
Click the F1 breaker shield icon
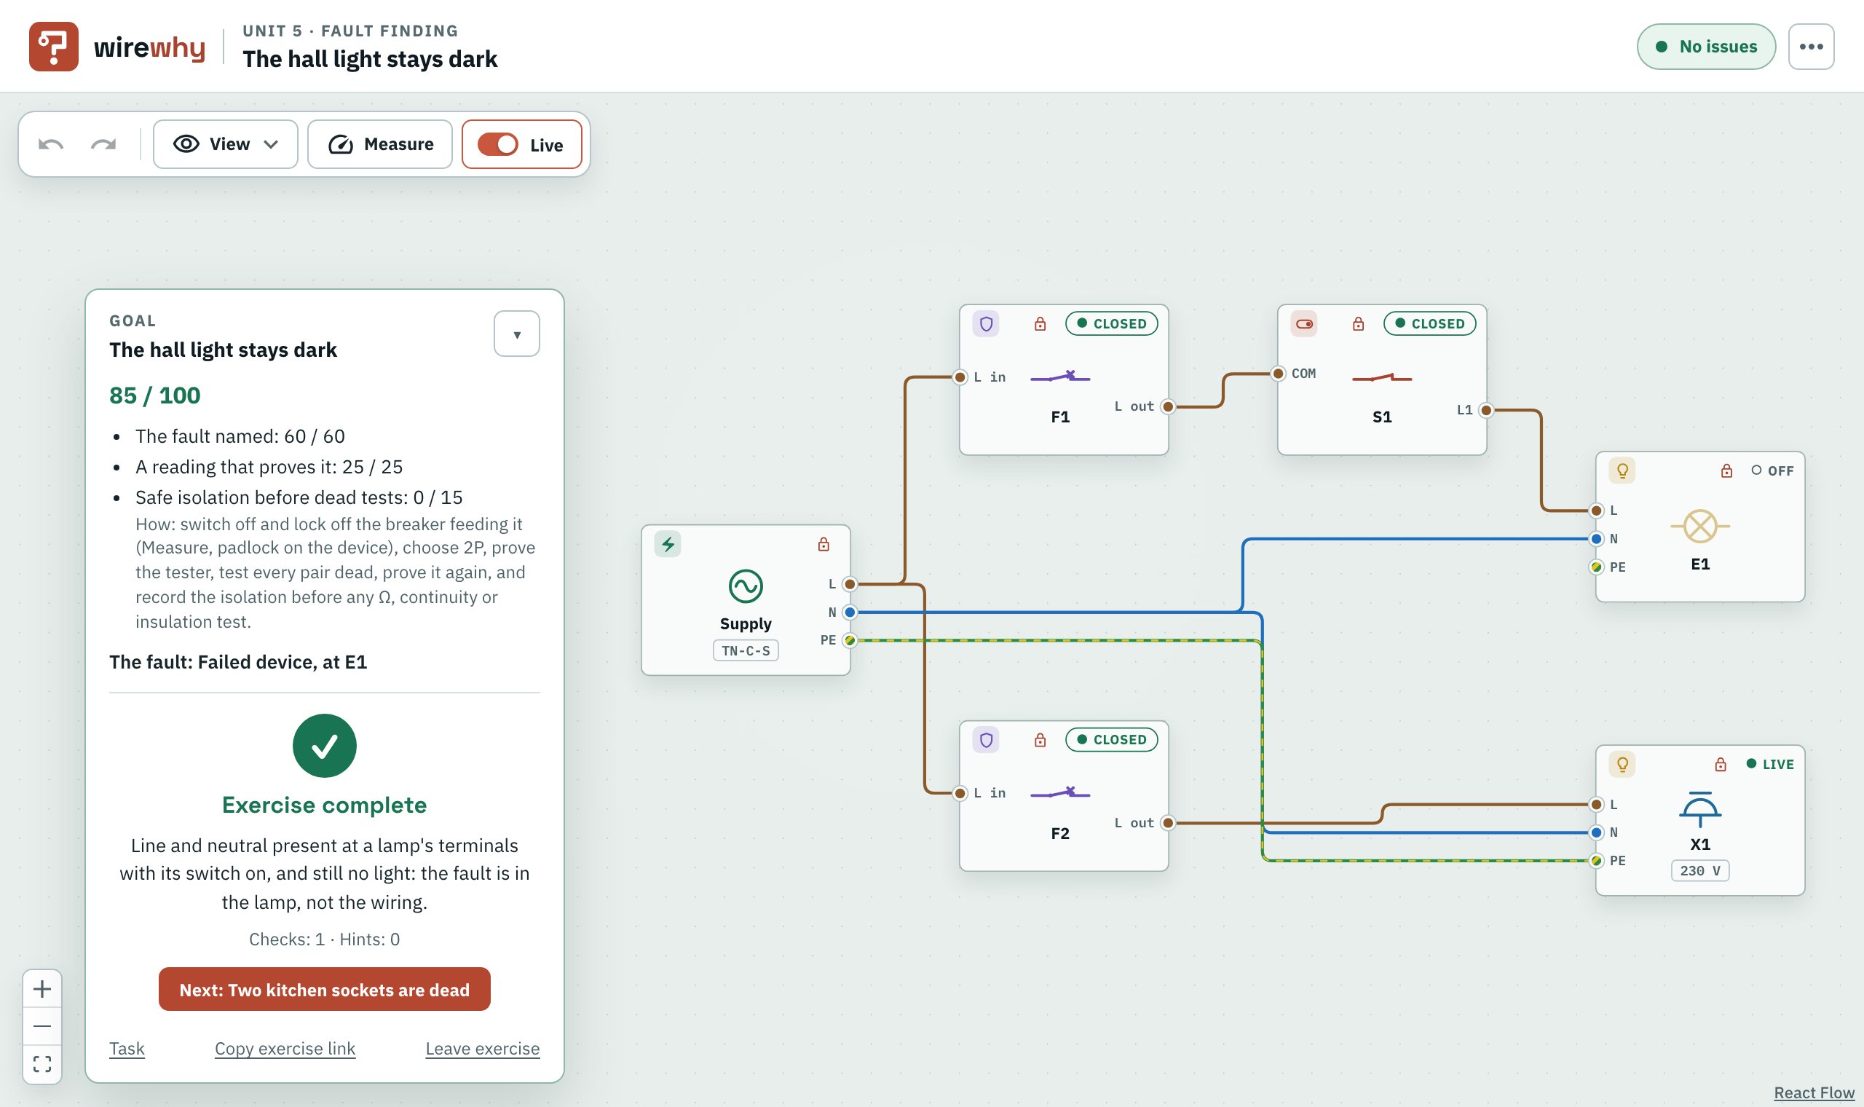(x=986, y=324)
